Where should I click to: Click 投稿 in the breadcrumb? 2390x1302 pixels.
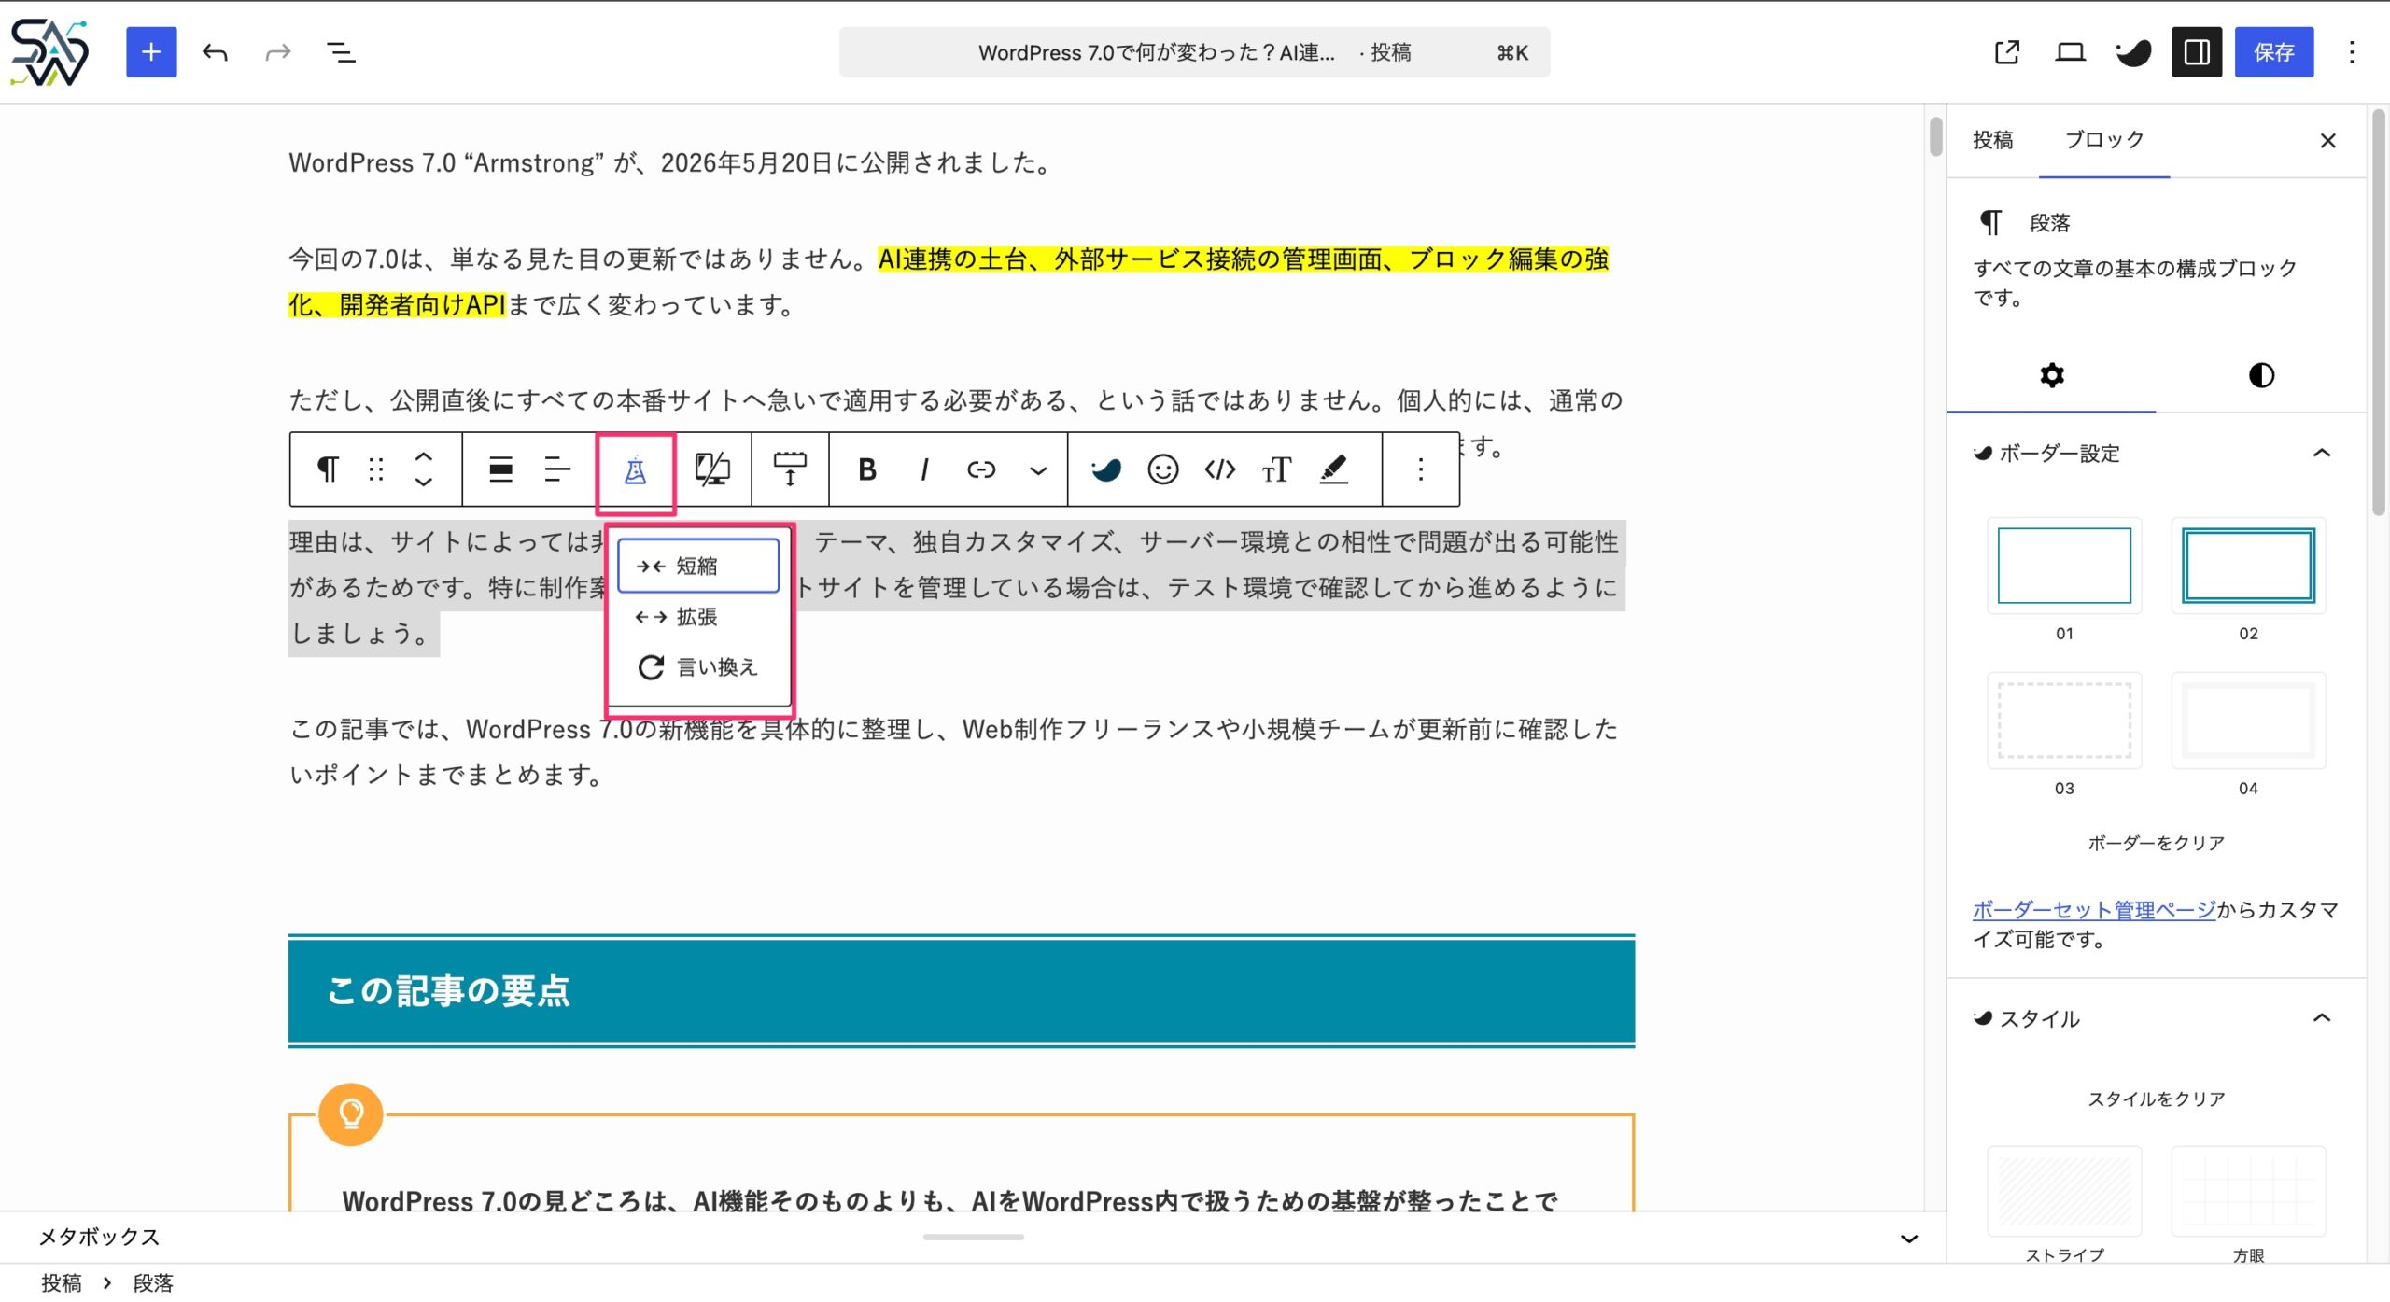point(62,1283)
